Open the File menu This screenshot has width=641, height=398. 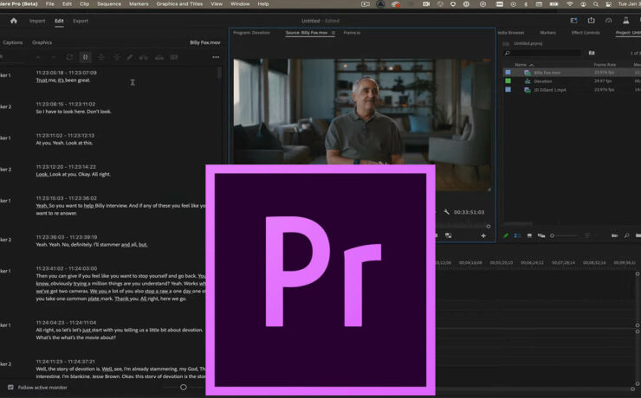pyautogui.click(x=50, y=3)
